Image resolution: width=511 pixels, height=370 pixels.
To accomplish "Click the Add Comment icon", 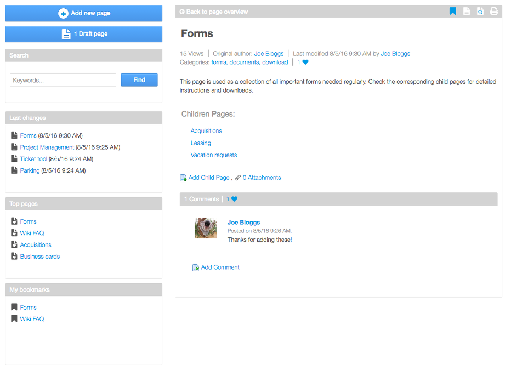I will [x=196, y=267].
